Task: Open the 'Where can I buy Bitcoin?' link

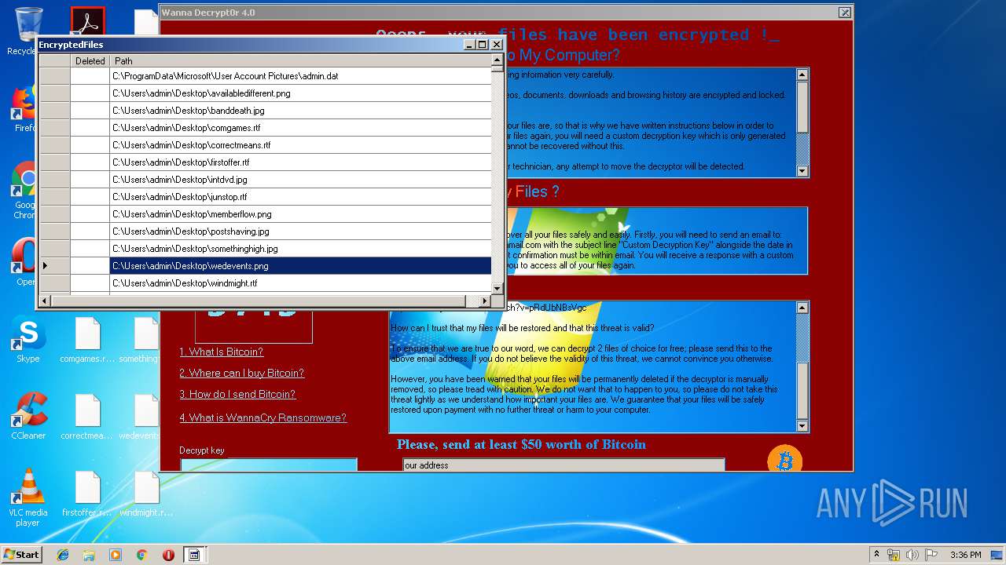Action: 241,373
